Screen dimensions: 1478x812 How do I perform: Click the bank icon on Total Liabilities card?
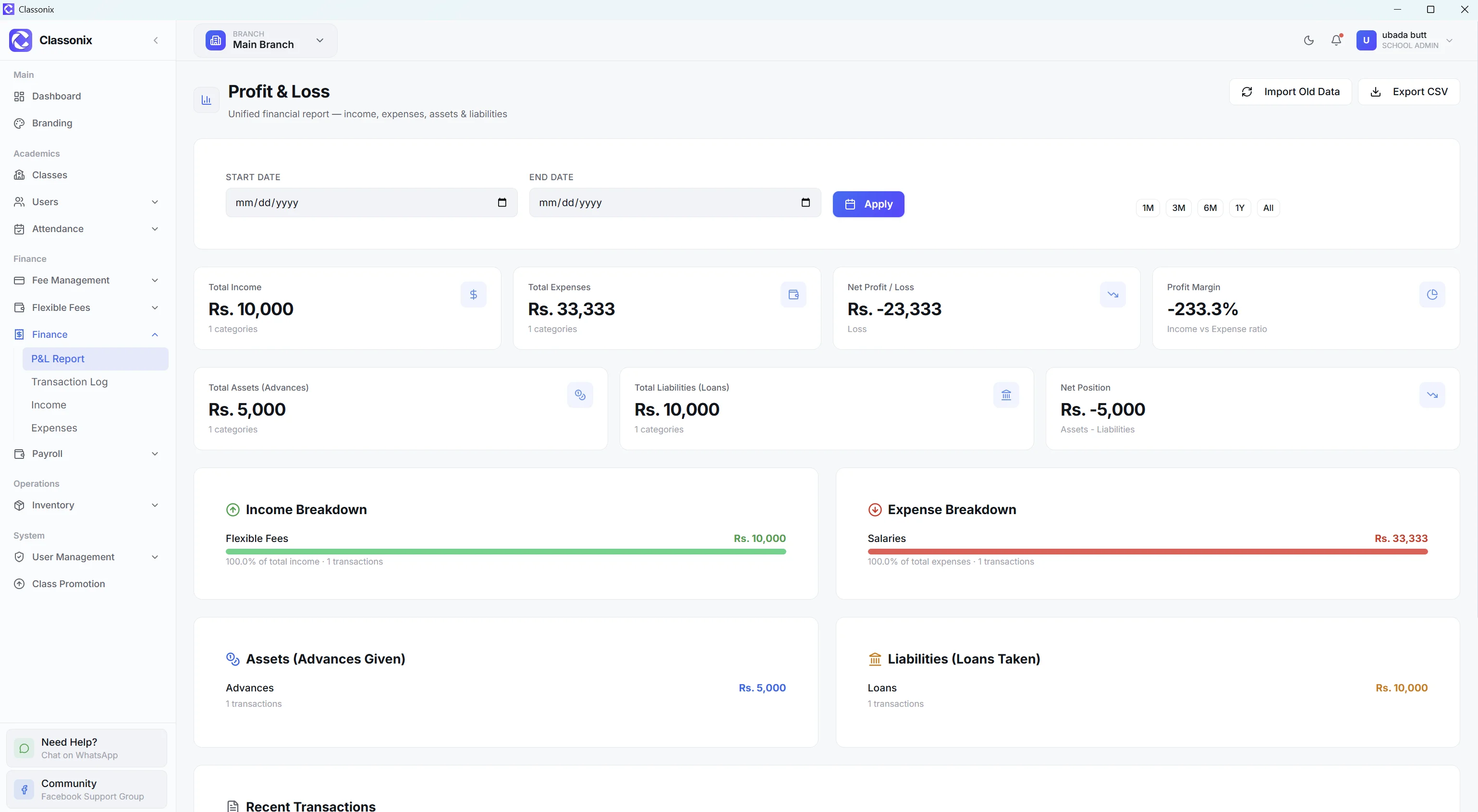click(x=1006, y=395)
